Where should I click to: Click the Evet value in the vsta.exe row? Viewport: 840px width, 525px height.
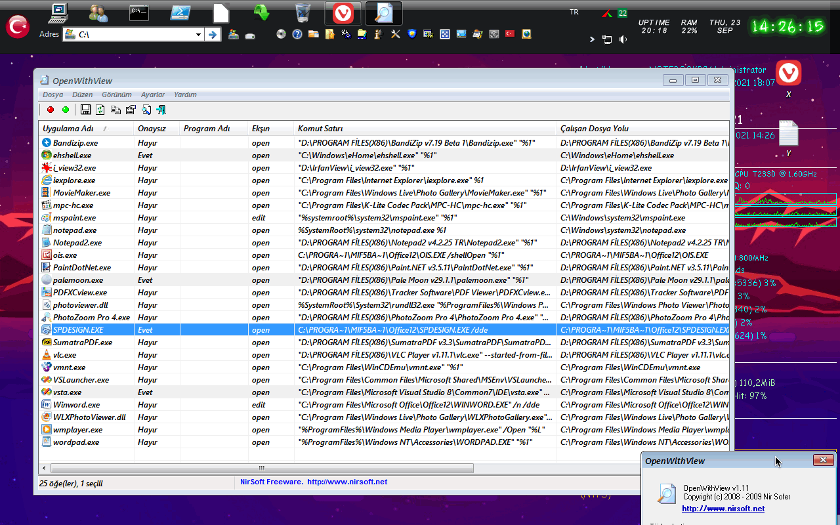pos(145,392)
